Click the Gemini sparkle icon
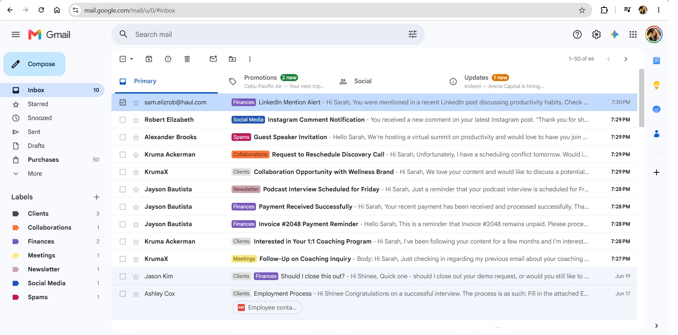Image resolution: width=678 pixels, height=335 pixels. click(615, 34)
